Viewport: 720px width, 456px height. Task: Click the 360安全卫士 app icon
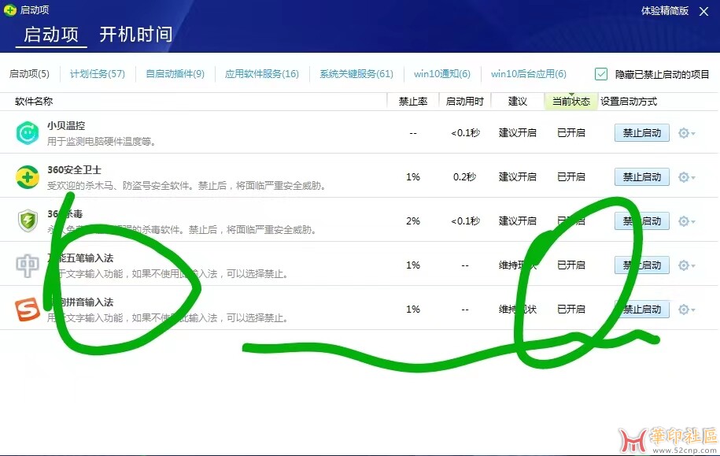click(x=28, y=177)
